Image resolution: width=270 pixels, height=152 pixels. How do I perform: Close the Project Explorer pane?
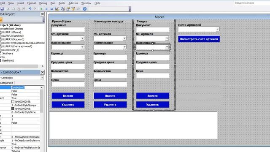[43, 14]
